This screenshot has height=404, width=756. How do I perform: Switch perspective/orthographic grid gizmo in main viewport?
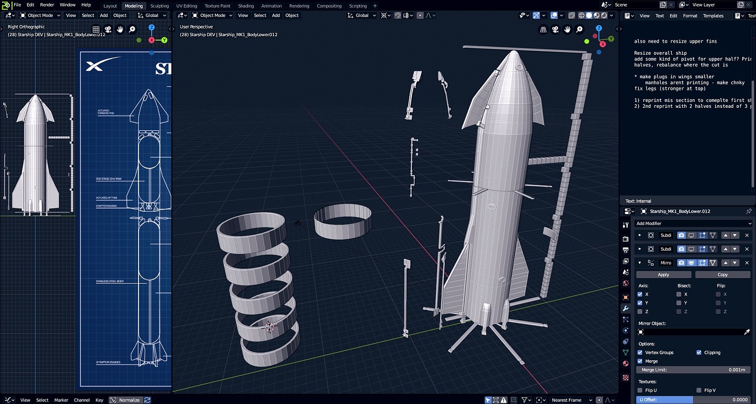[x=543, y=30]
